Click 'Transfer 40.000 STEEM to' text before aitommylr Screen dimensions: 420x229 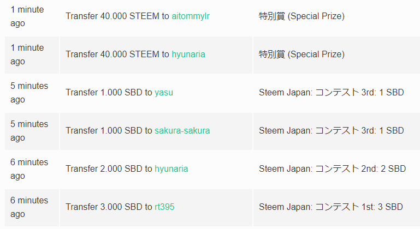coord(117,16)
